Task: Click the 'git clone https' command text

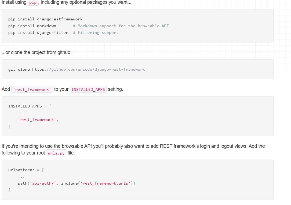Action: point(26,69)
